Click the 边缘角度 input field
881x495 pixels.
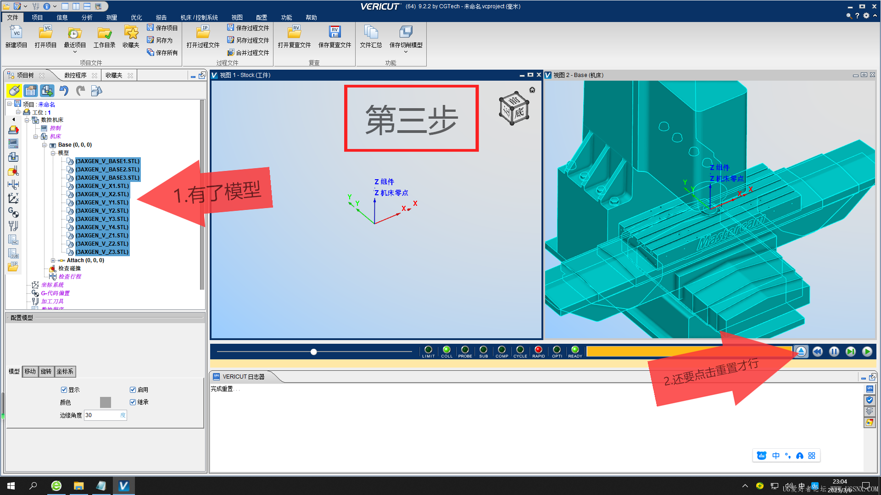[105, 415]
